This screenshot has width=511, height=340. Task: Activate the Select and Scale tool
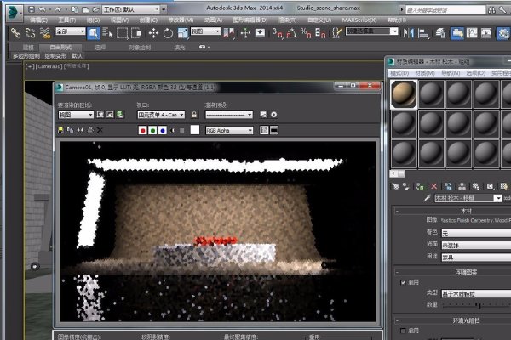click(183, 33)
